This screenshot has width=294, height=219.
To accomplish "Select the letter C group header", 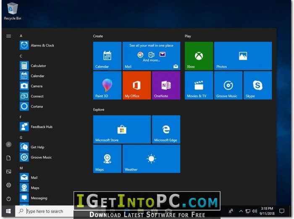I will (x=21, y=56).
